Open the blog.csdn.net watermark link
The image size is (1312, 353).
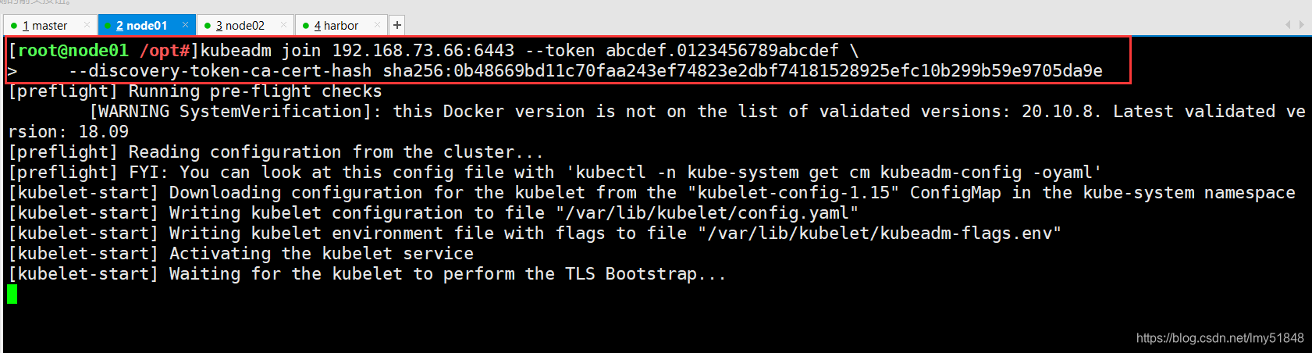click(x=1220, y=338)
